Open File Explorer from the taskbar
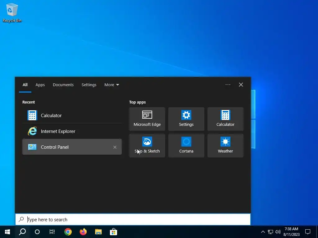The image size is (318, 238). pos(98,232)
